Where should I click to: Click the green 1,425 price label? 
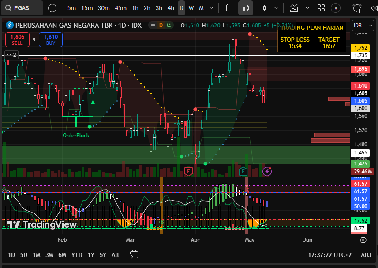coord(360,164)
